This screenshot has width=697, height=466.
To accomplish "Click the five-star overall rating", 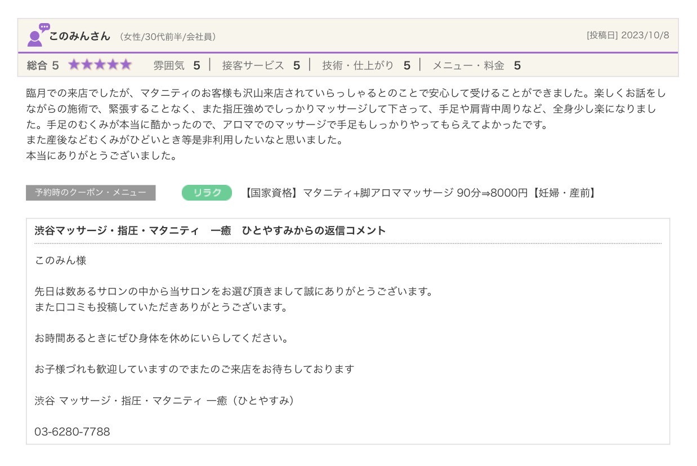I will pos(100,65).
